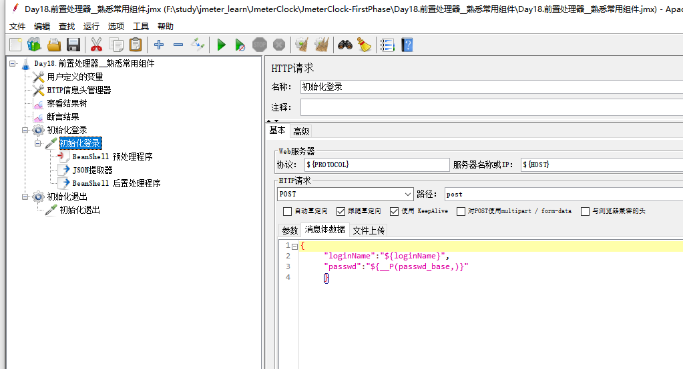Click the Cut scissors icon
This screenshot has width=683, height=369.
[x=96, y=45]
